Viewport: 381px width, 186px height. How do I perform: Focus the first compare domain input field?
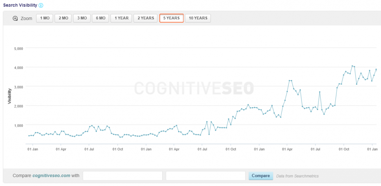pos(122,176)
